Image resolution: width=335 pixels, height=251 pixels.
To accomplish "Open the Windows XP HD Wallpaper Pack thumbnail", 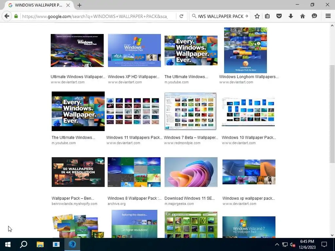I will 134,50.
